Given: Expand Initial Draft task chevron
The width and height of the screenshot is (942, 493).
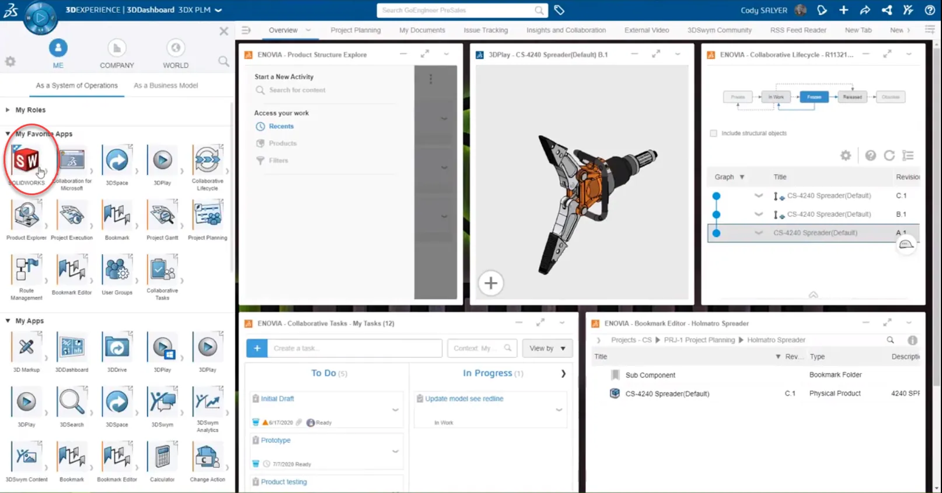Looking at the screenshot, I should pos(395,410).
